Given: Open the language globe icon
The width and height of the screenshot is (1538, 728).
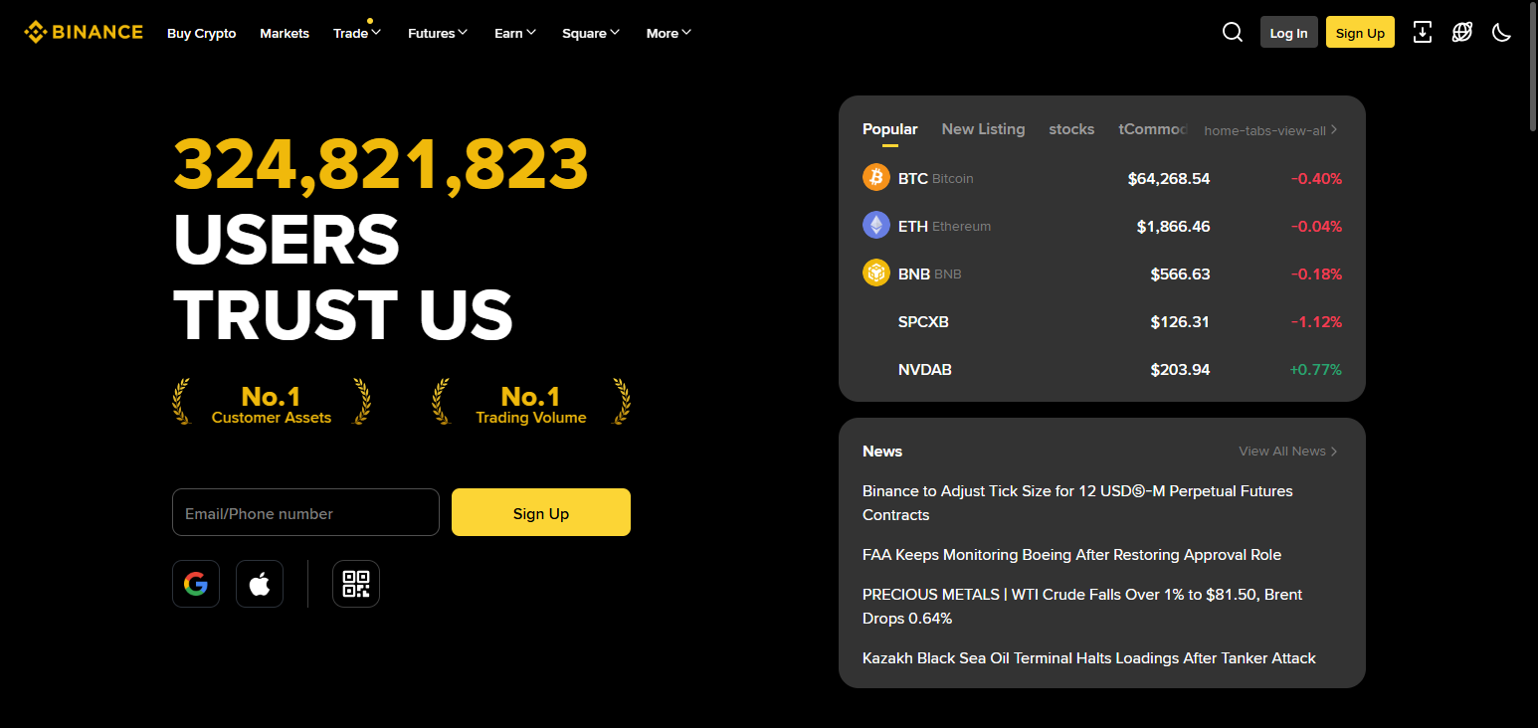Looking at the screenshot, I should point(1462,32).
